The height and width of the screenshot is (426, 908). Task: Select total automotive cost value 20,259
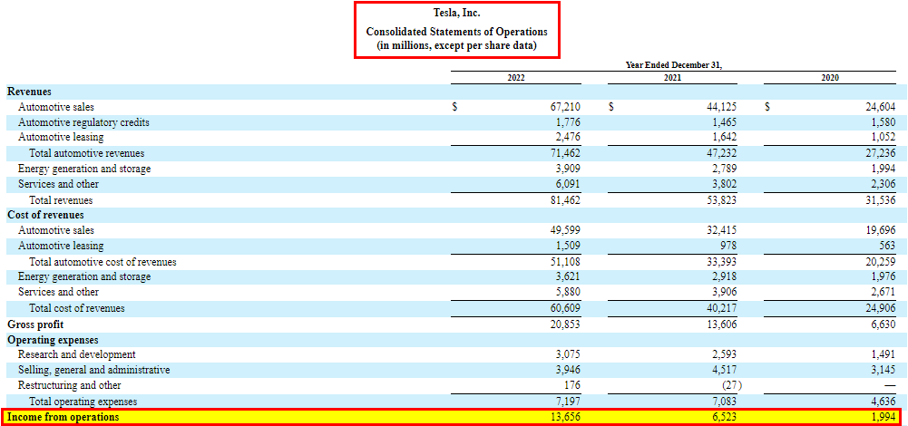(x=880, y=262)
